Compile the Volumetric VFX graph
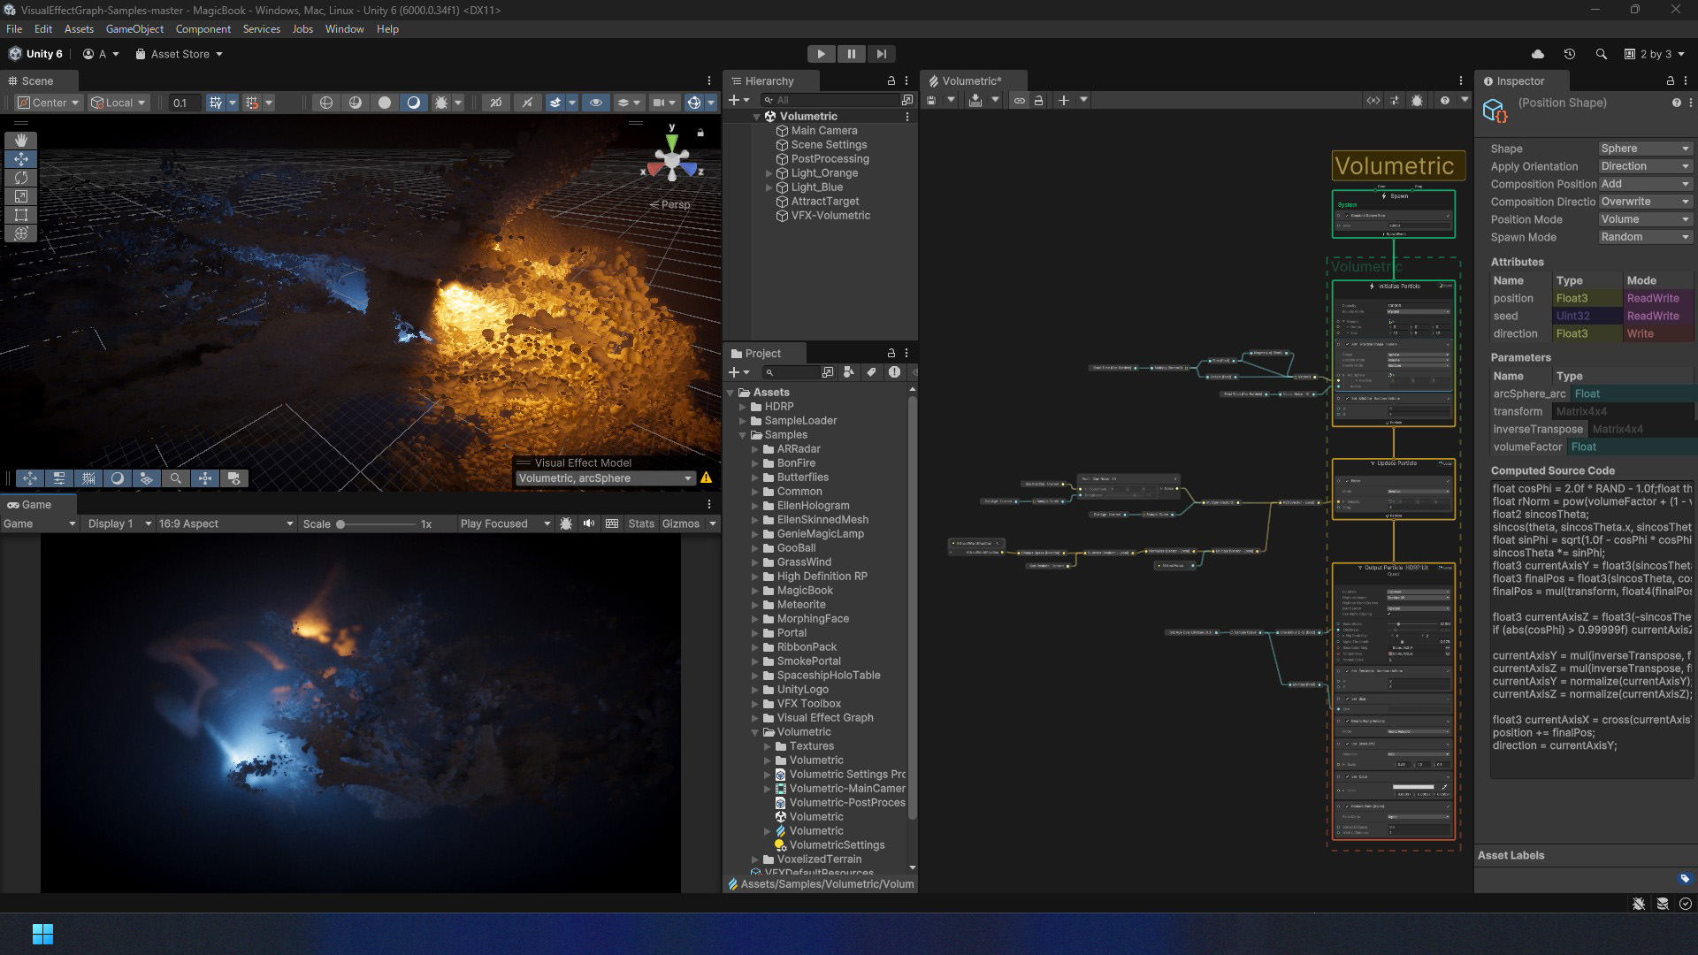1698x955 pixels. point(975,101)
